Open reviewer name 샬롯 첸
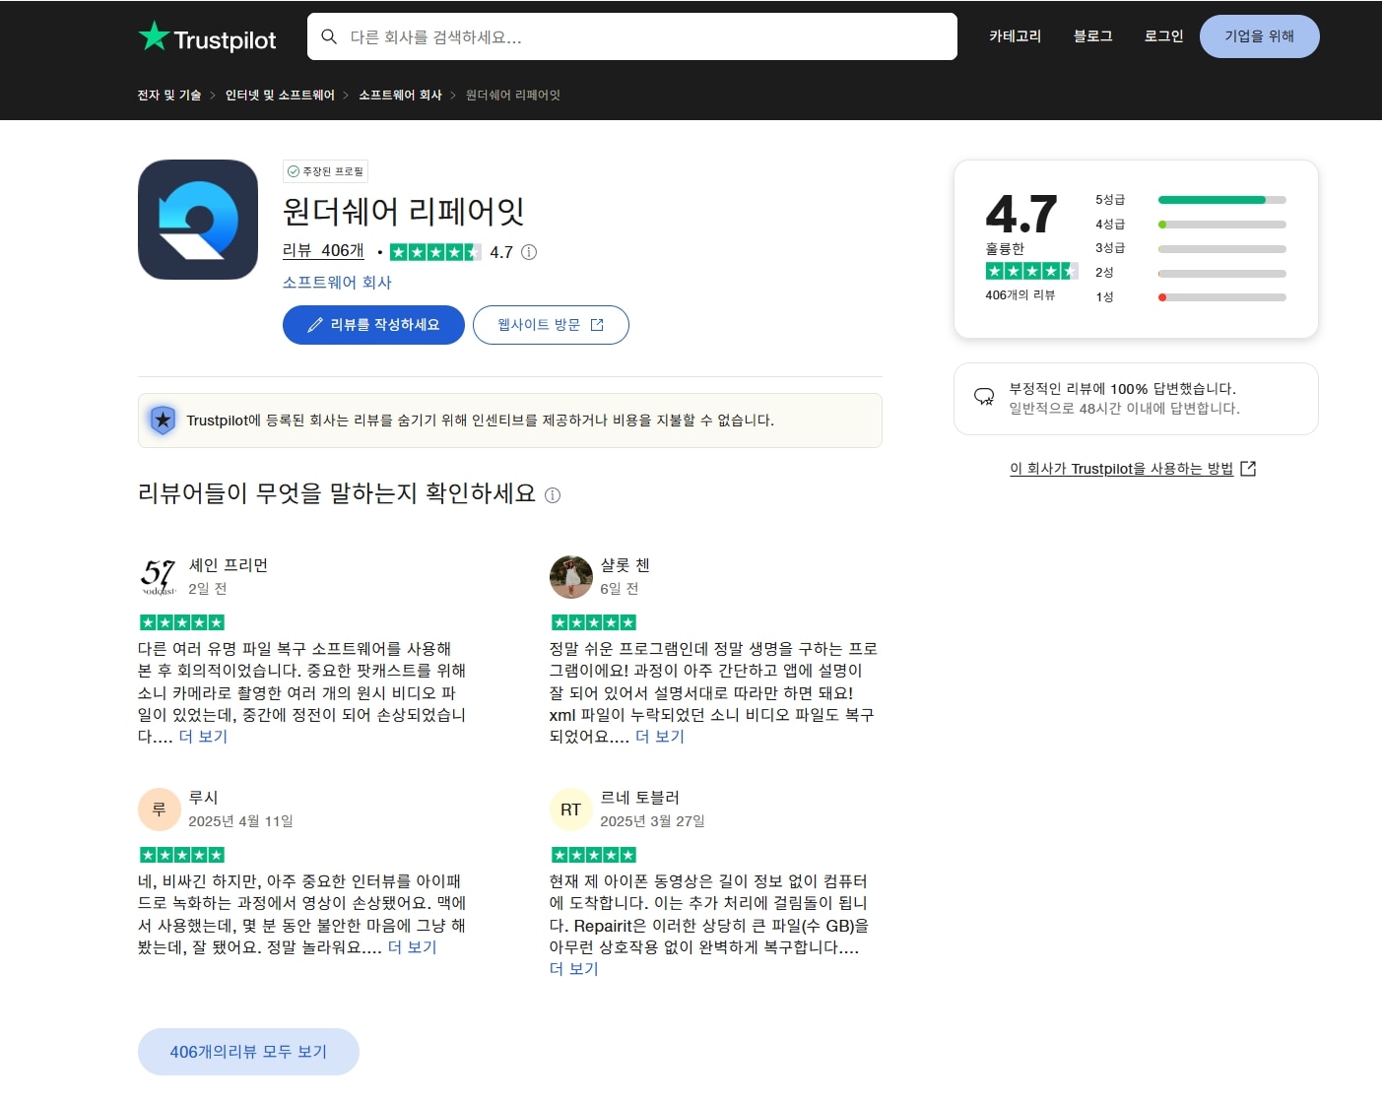Screen dimensions: 1382x1101 625,565
